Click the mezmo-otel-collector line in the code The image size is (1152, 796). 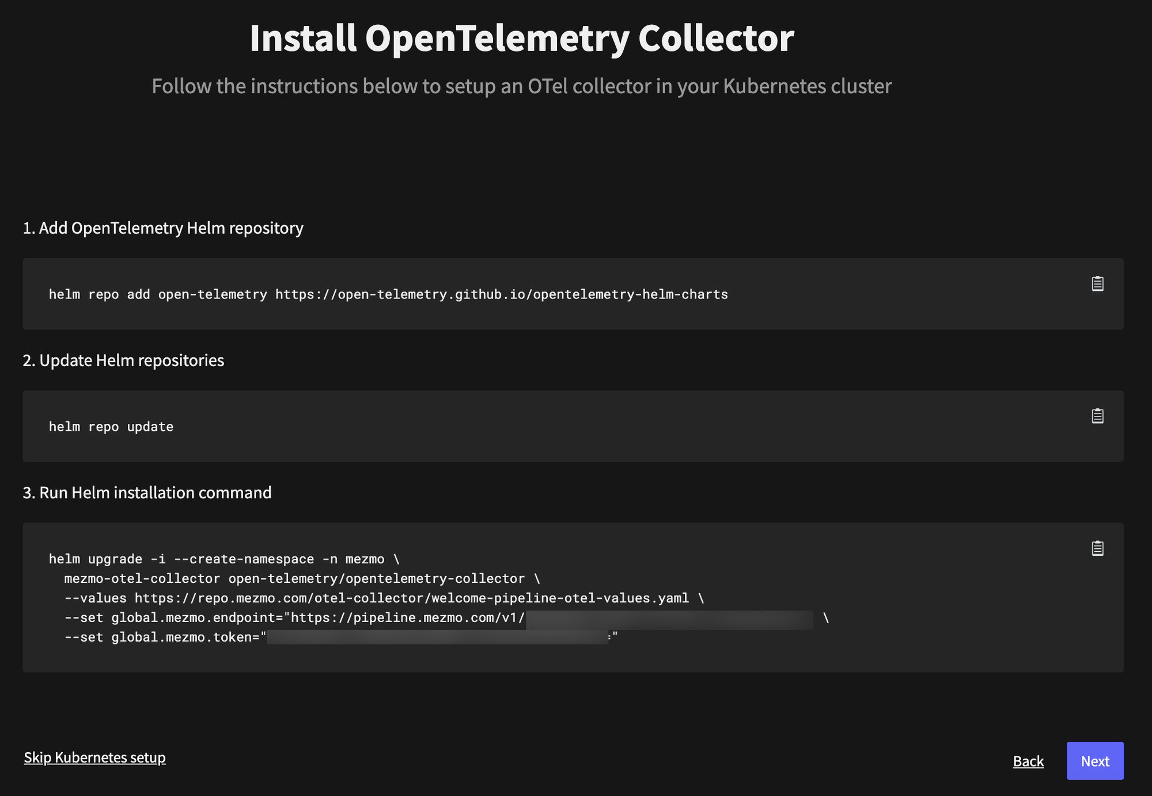[302, 578]
